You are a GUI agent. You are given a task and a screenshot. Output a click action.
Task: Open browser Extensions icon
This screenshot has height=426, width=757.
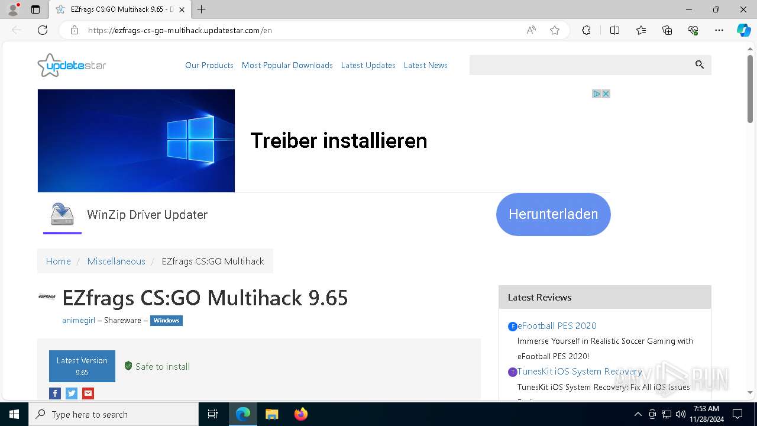586,30
